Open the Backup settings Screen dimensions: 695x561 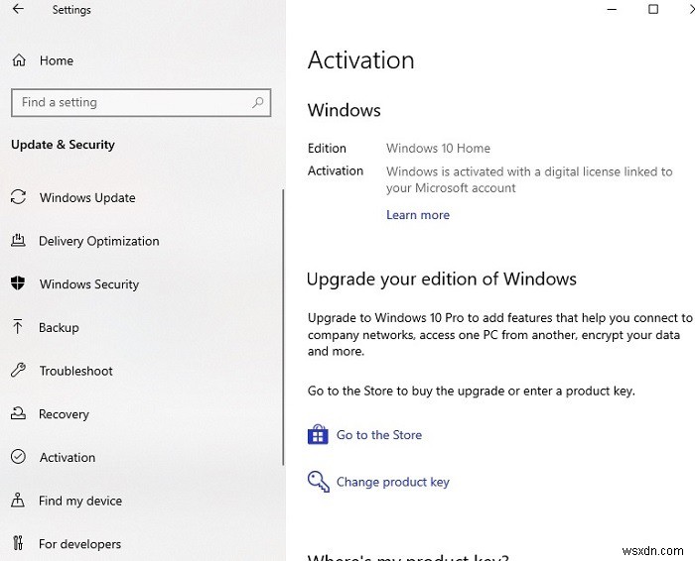coord(59,327)
